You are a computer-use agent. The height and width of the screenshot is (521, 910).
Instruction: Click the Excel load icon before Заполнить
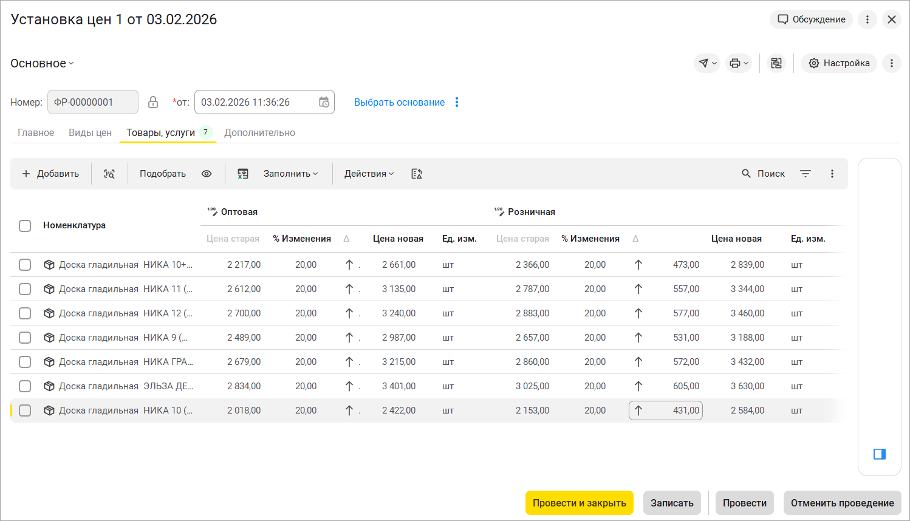[x=243, y=174]
